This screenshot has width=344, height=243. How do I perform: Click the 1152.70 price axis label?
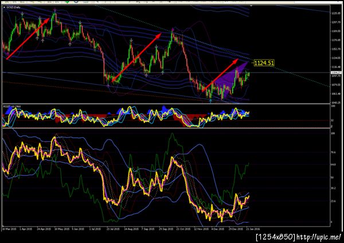(336, 49)
